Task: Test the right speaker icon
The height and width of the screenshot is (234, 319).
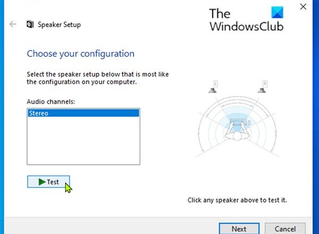Action: [265, 90]
